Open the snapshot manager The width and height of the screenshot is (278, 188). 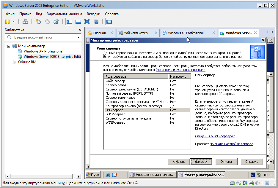56,22
